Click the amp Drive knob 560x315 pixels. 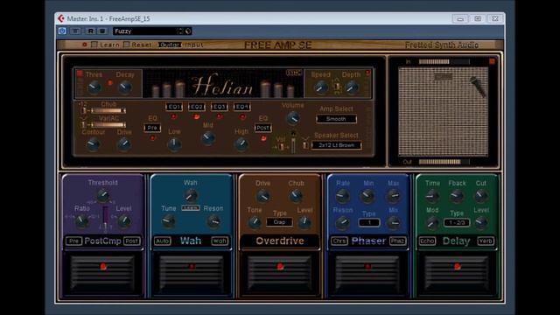pyautogui.click(x=124, y=143)
